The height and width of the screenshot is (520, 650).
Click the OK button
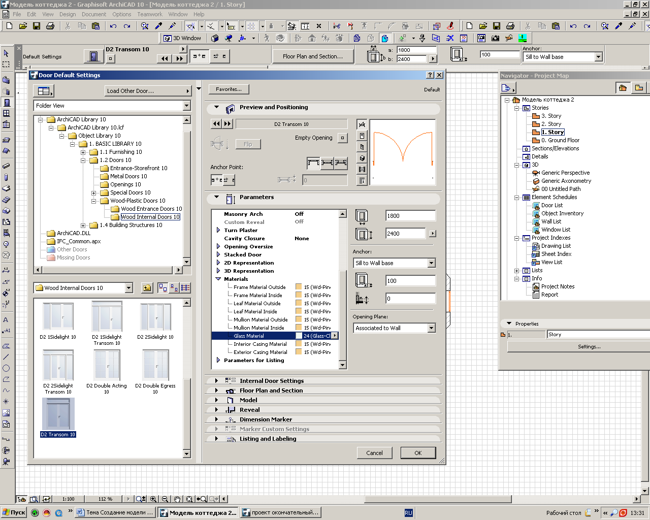pos(418,453)
